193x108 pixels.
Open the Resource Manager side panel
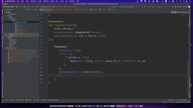(x=2, y=41)
